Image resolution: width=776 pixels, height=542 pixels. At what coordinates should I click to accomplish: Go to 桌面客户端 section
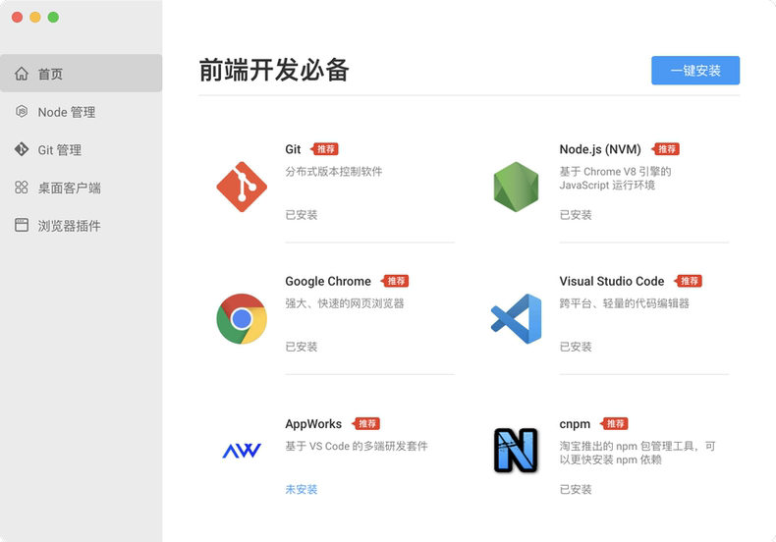(x=82, y=188)
